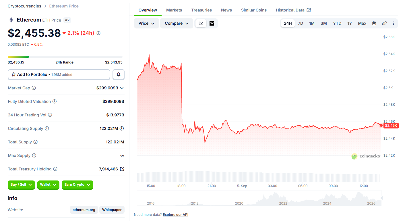This screenshot has height=221, width=405.
Task: Open external link icon on Historical Data
Action: [309, 10]
